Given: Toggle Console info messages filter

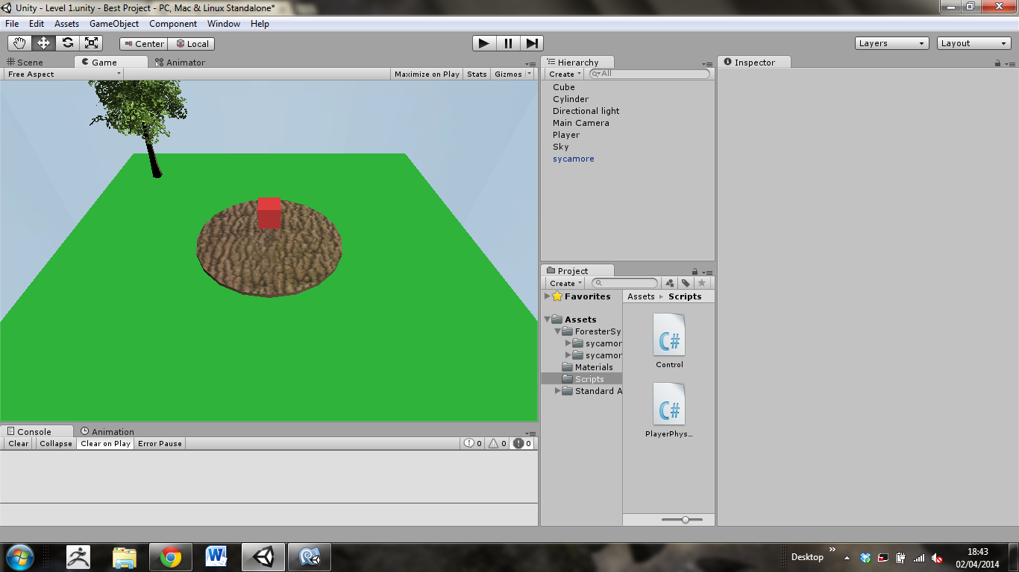Looking at the screenshot, I should click(x=473, y=443).
